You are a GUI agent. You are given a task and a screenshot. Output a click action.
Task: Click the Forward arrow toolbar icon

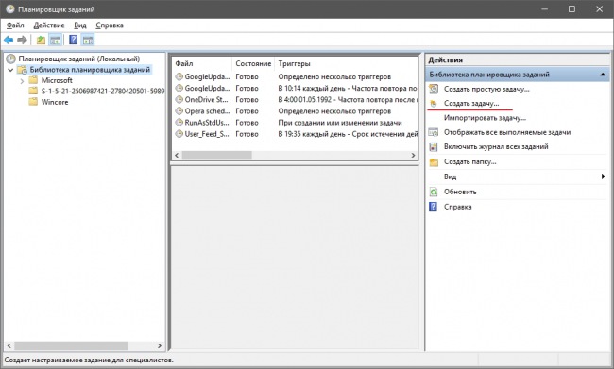click(22, 40)
